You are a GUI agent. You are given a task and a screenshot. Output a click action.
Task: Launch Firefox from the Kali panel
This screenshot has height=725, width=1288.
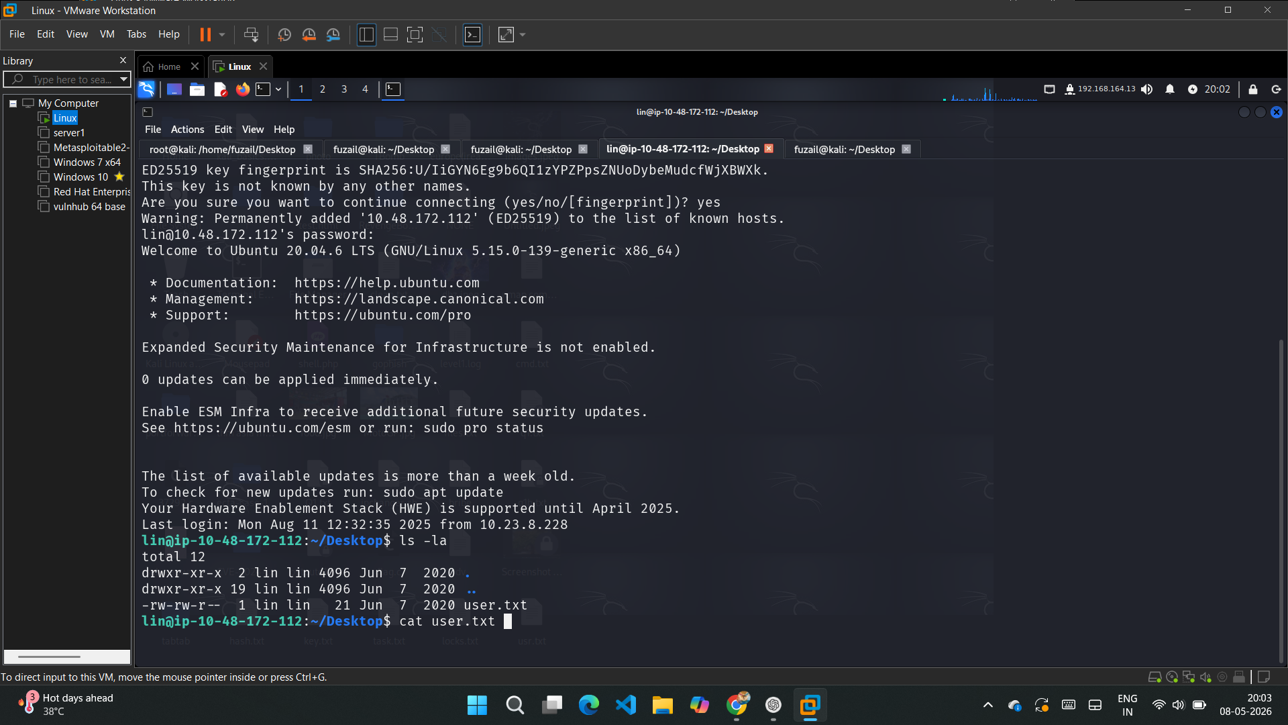coord(242,89)
